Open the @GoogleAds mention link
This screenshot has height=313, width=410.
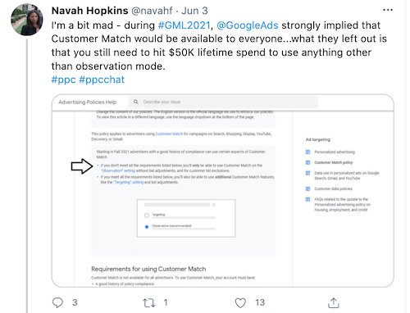[248, 25]
